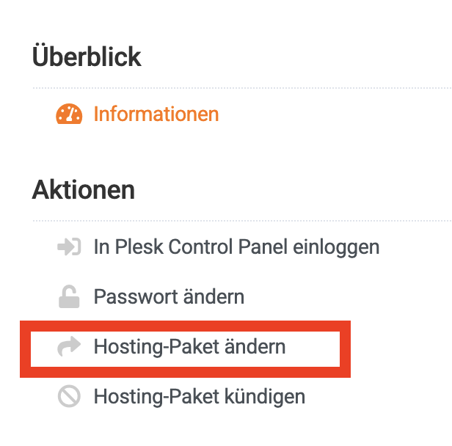Click 'Passwort' text next to padlock
The width and height of the screenshot is (452, 446).
click(x=134, y=297)
